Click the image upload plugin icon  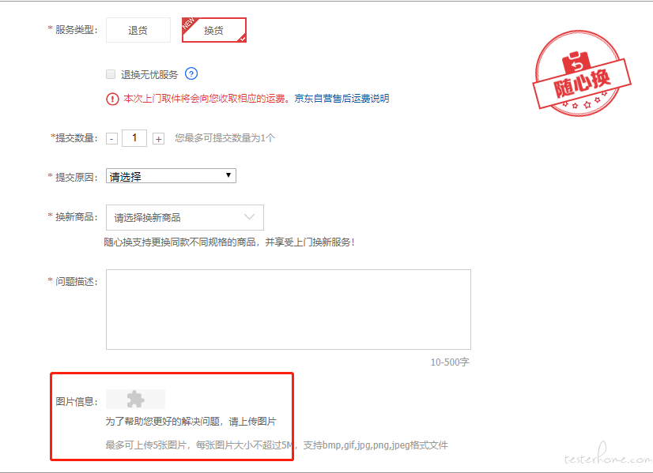136,399
